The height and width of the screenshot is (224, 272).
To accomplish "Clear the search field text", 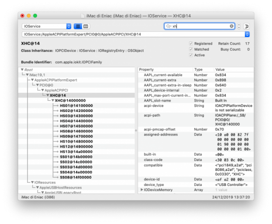I will coord(232,26).
